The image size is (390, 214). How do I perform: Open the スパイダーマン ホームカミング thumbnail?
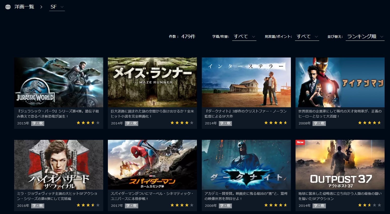click(x=152, y=165)
